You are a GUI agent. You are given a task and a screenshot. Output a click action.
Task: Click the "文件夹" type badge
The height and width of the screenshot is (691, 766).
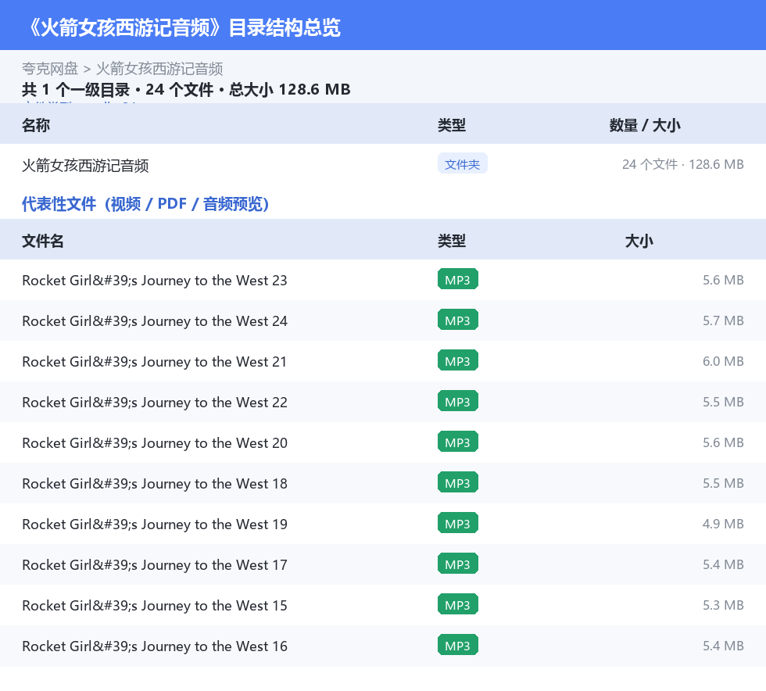462,164
